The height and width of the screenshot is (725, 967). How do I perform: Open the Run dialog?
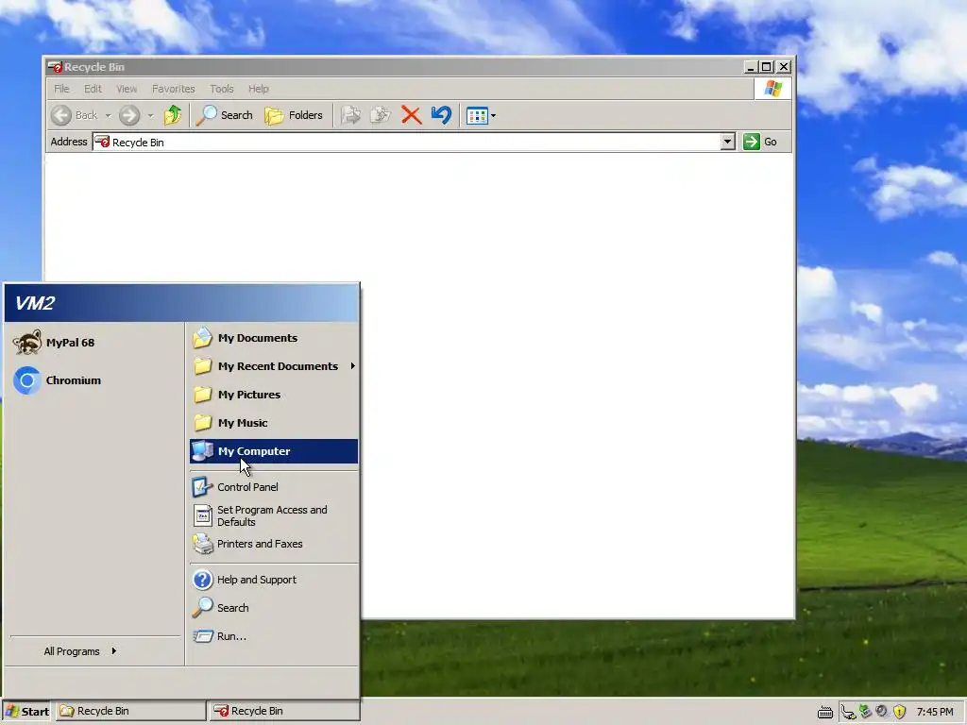pos(274,636)
